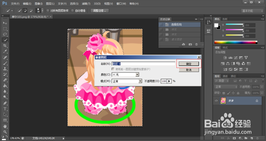This screenshot has height=141, width=266.
Task: Click 确定 in New Layer dialog
Action: (x=189, y=64)
